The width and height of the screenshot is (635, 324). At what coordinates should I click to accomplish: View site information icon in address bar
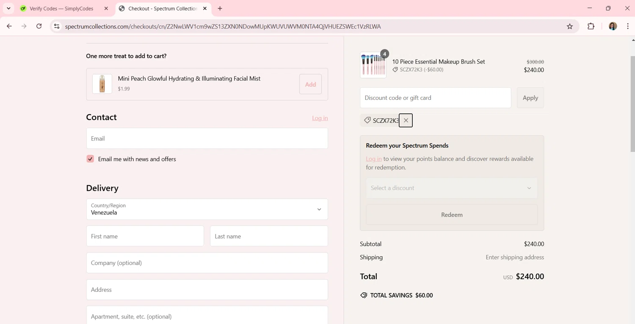click(56, 26)
